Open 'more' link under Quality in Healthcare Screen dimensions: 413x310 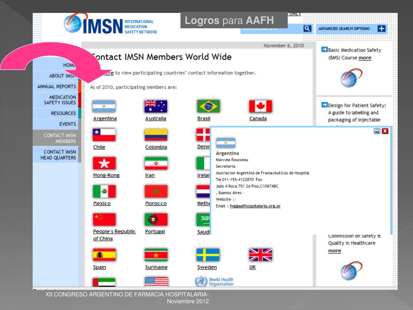(x=334, y=251)
